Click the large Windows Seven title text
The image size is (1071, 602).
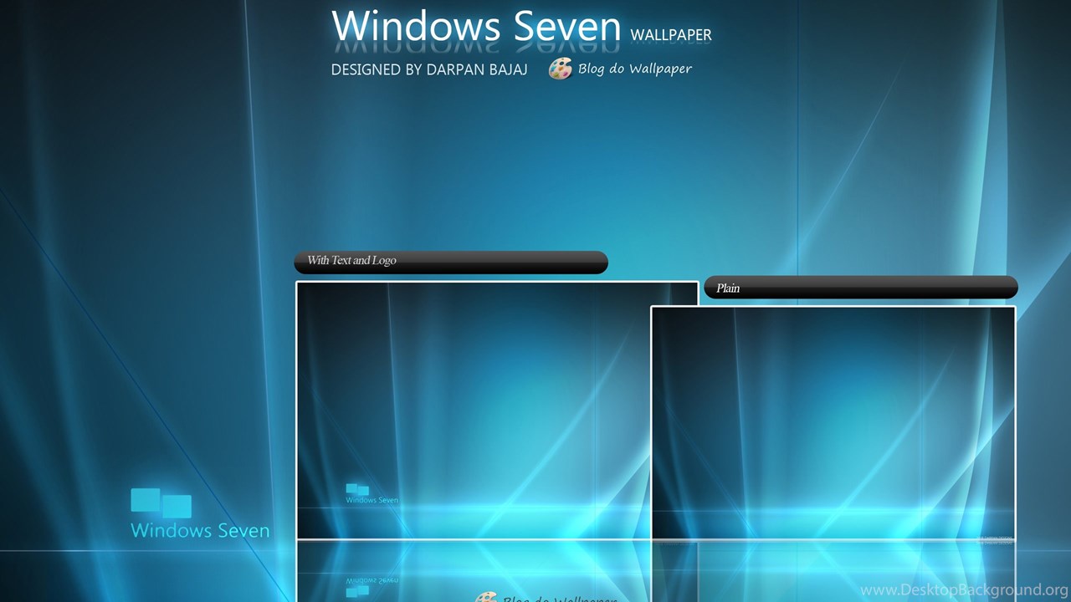point(476,27)
